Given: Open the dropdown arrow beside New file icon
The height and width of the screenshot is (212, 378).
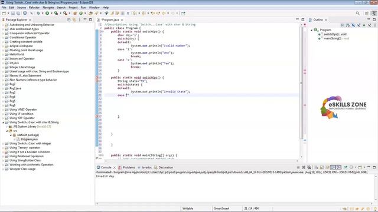Looking at the screenshot, I should pyautogui.click(x=8, y=14).
